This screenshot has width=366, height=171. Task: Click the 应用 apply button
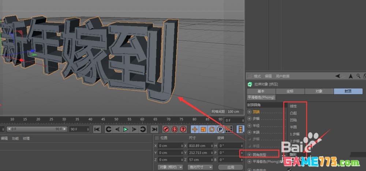tap(230, 167)
